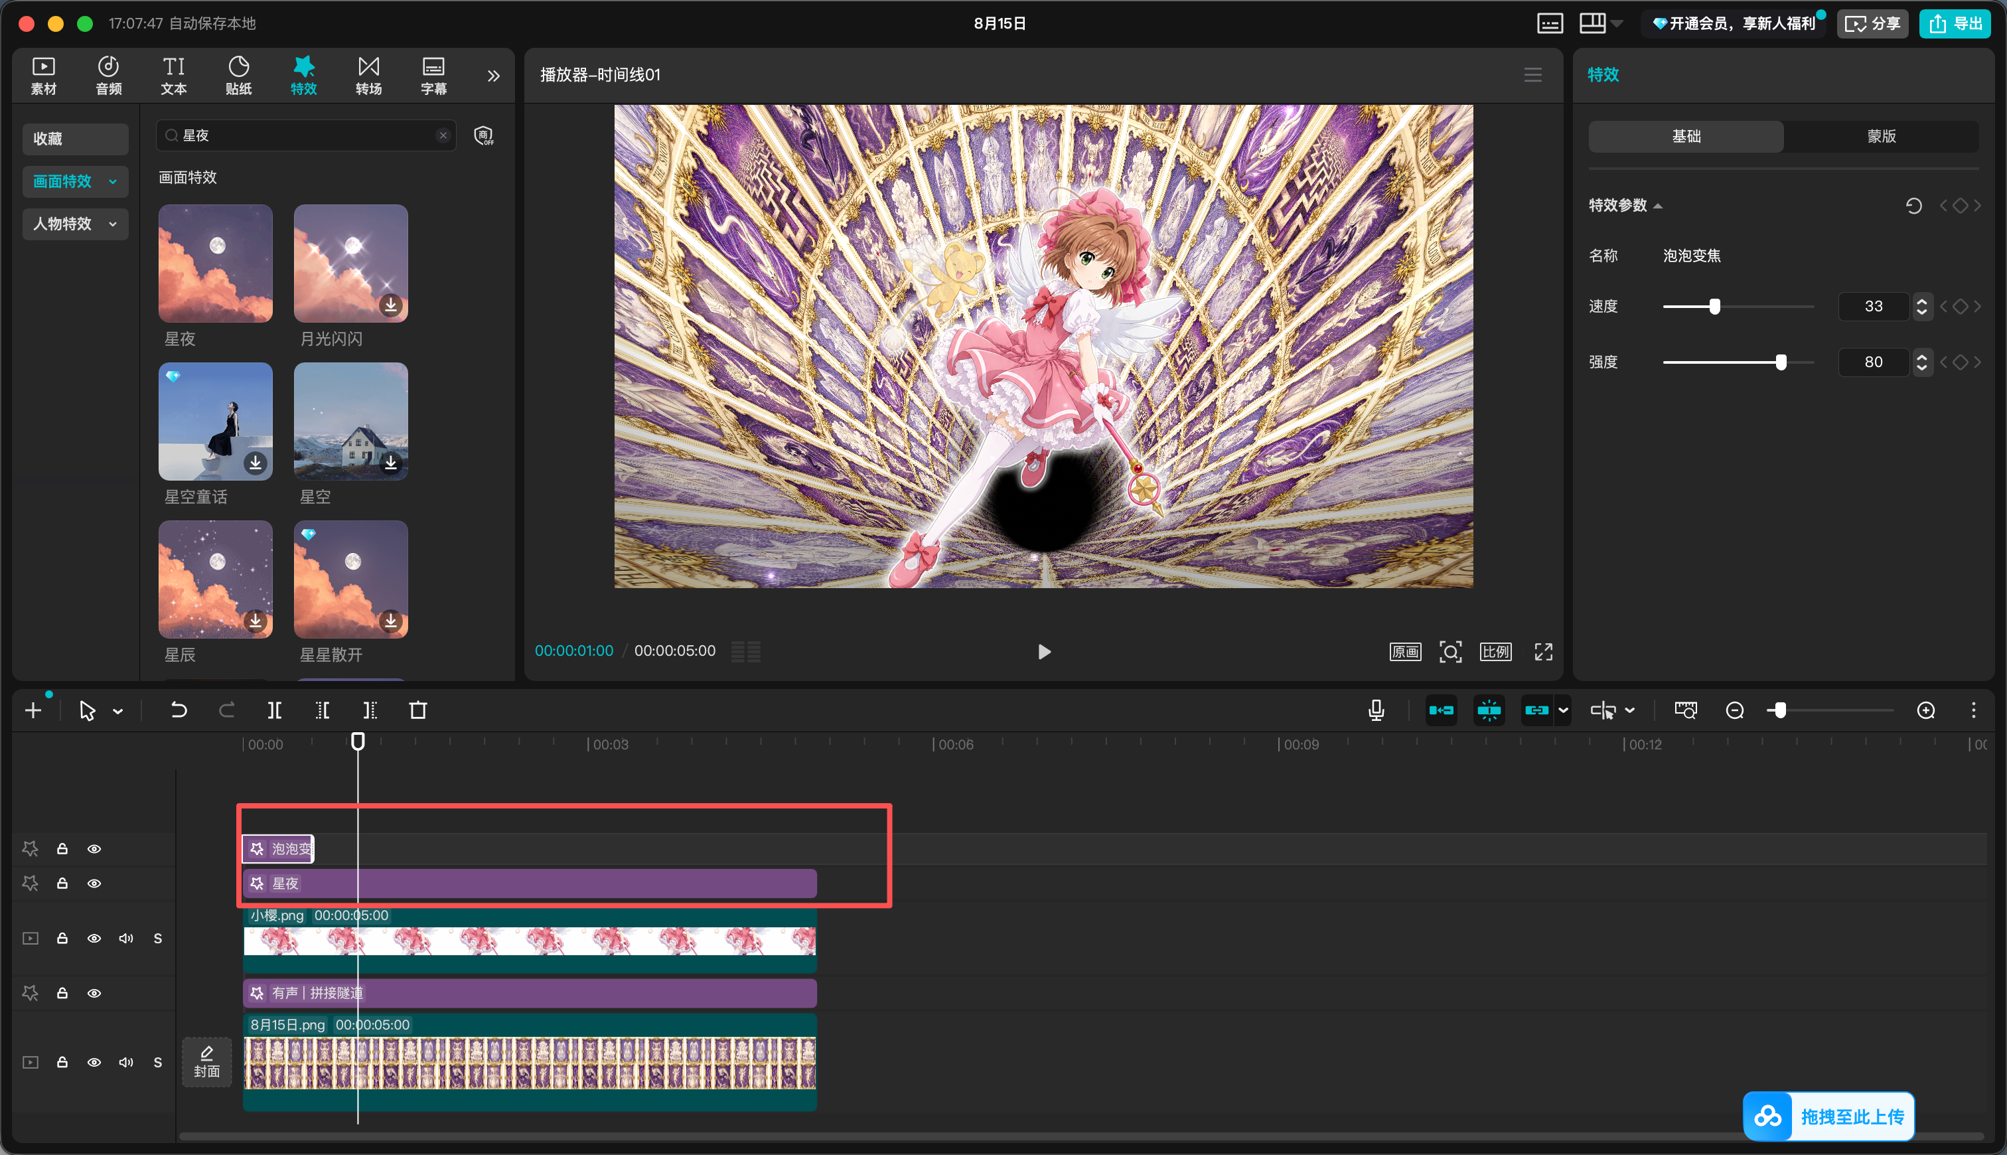The height and width of the screenshot is (1155, 2007).
Task: Click the 速度 value field showing 33
Action: click(x=1874, y=306)
